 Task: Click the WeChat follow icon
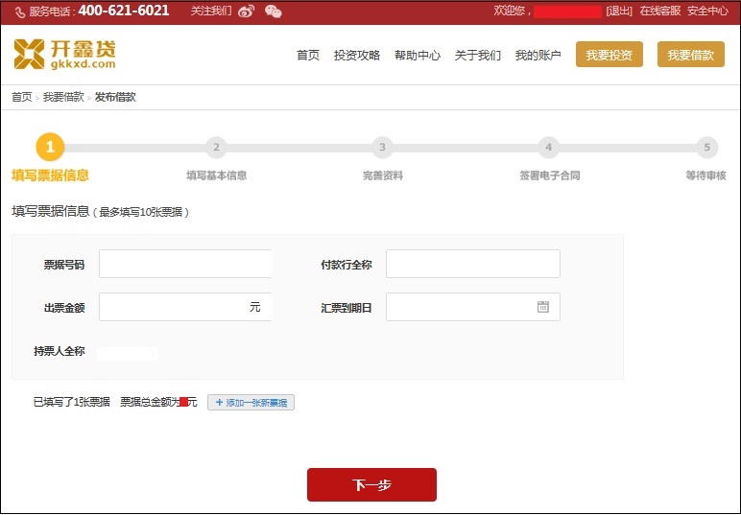tap(274, 12)
